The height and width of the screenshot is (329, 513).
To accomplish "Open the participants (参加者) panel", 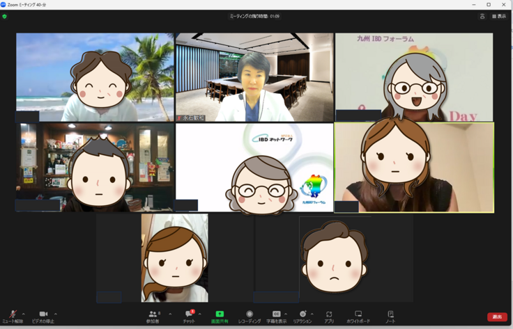I will [153, 315].
